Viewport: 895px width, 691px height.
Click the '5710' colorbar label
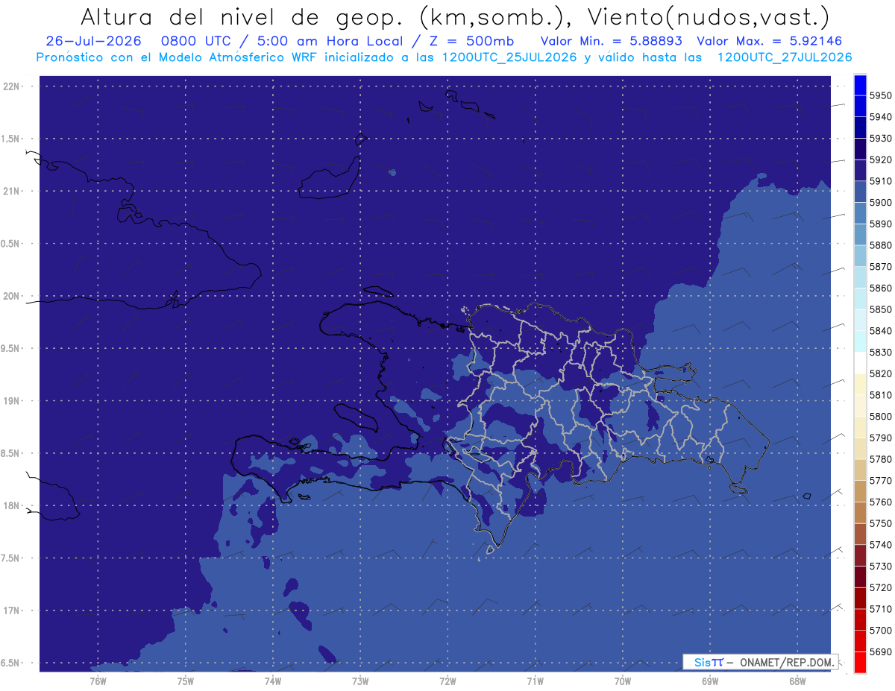880,609
